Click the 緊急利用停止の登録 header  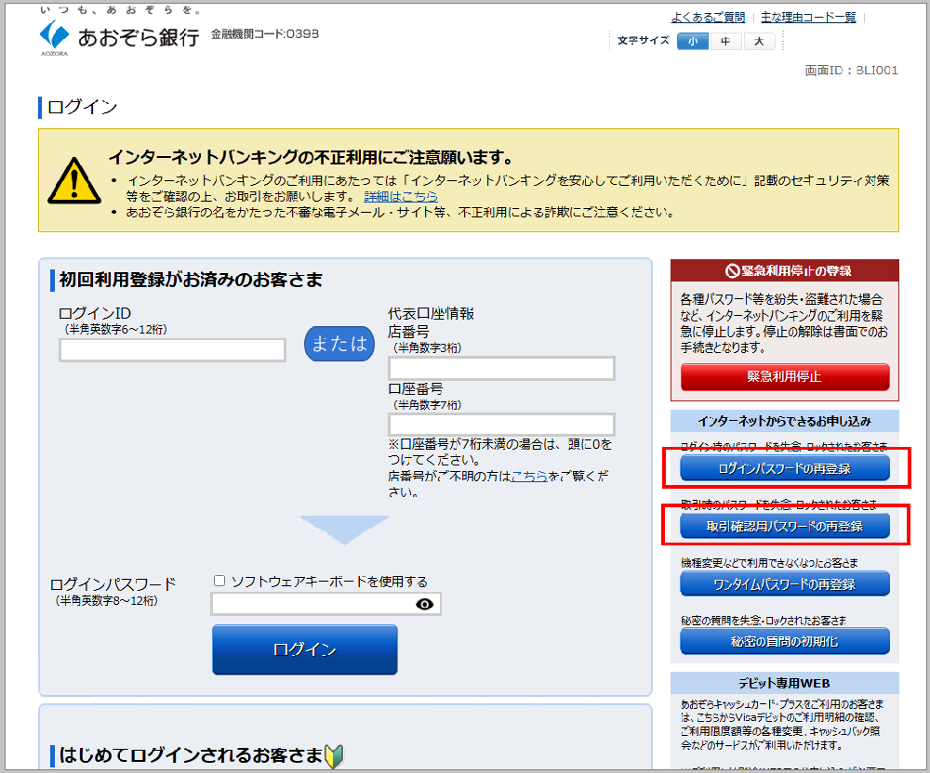coord(789,270)
